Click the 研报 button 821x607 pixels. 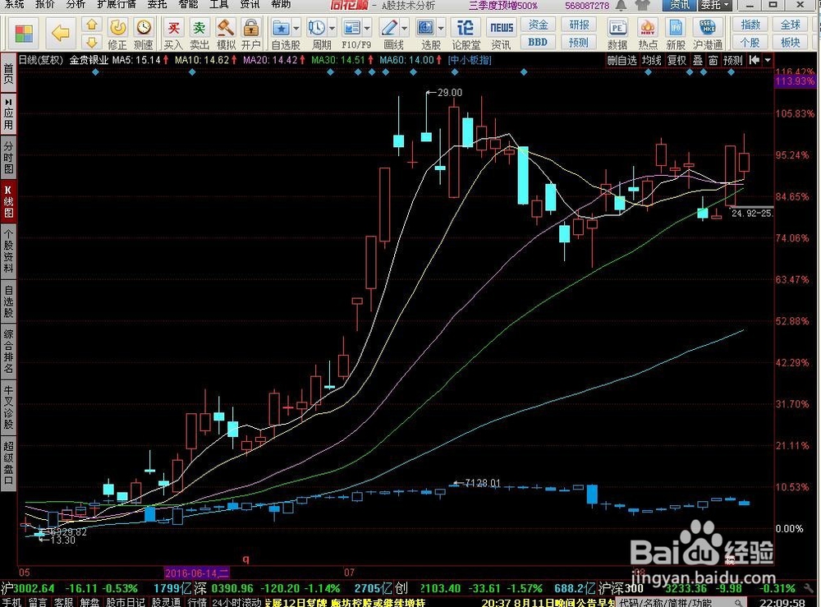579,25
